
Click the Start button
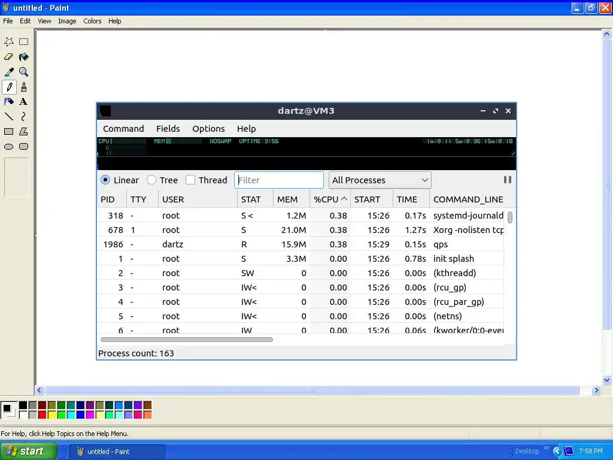(28, 451)
